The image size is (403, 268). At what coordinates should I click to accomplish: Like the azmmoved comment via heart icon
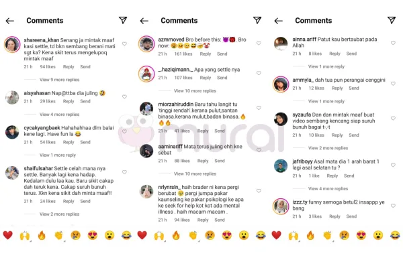[x=259, y=43]
